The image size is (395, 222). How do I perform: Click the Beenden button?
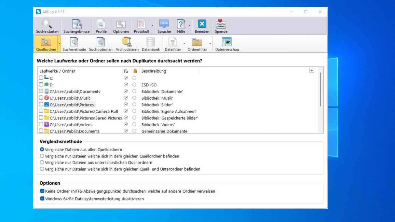[202, 26]
